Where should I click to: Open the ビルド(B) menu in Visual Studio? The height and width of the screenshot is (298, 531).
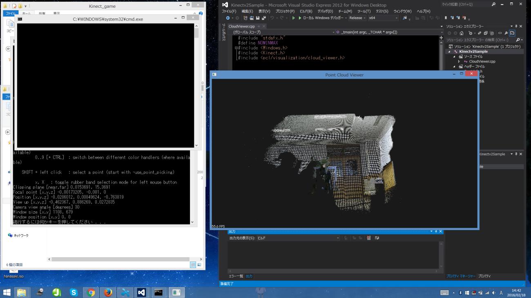point(305,11)
